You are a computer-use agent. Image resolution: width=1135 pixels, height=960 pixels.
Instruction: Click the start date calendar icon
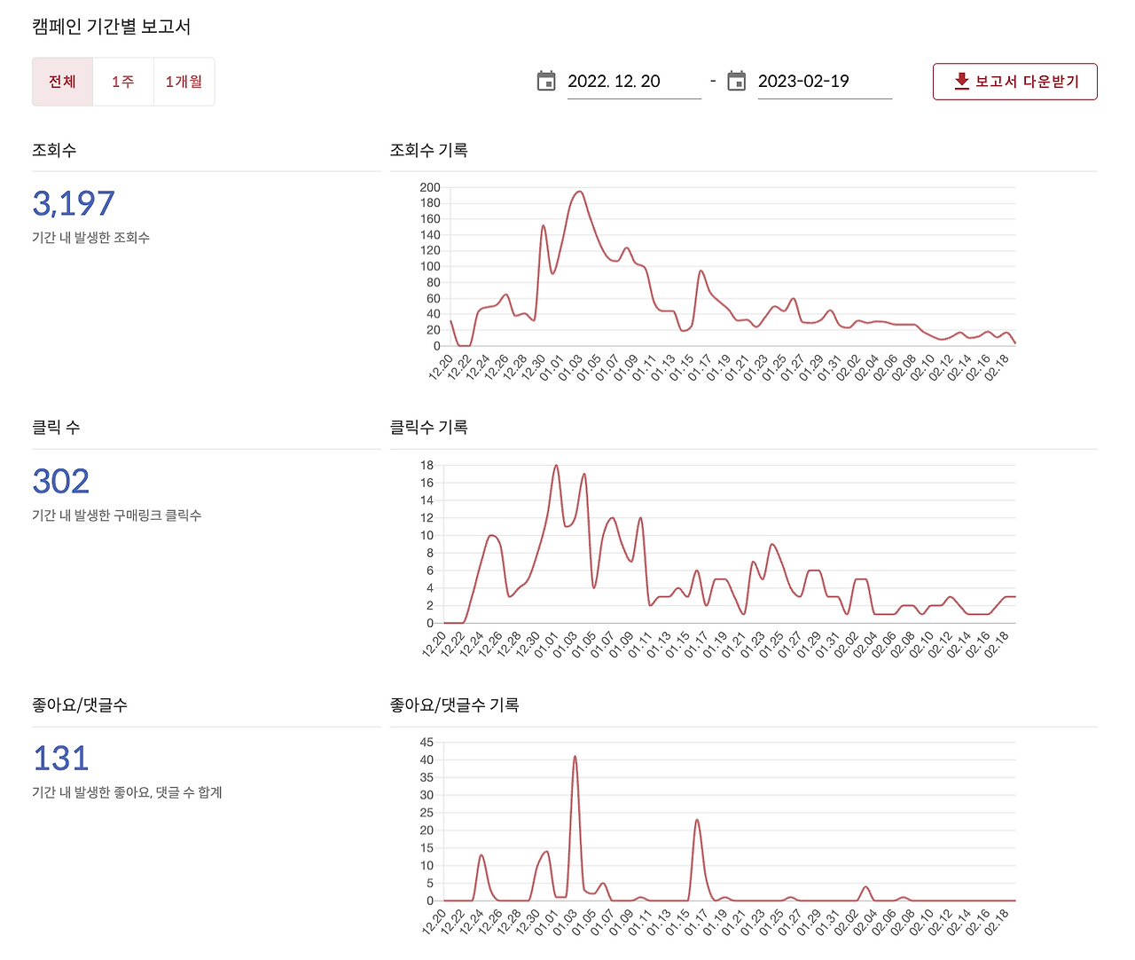pyautogui.click(x=546, y=81)
